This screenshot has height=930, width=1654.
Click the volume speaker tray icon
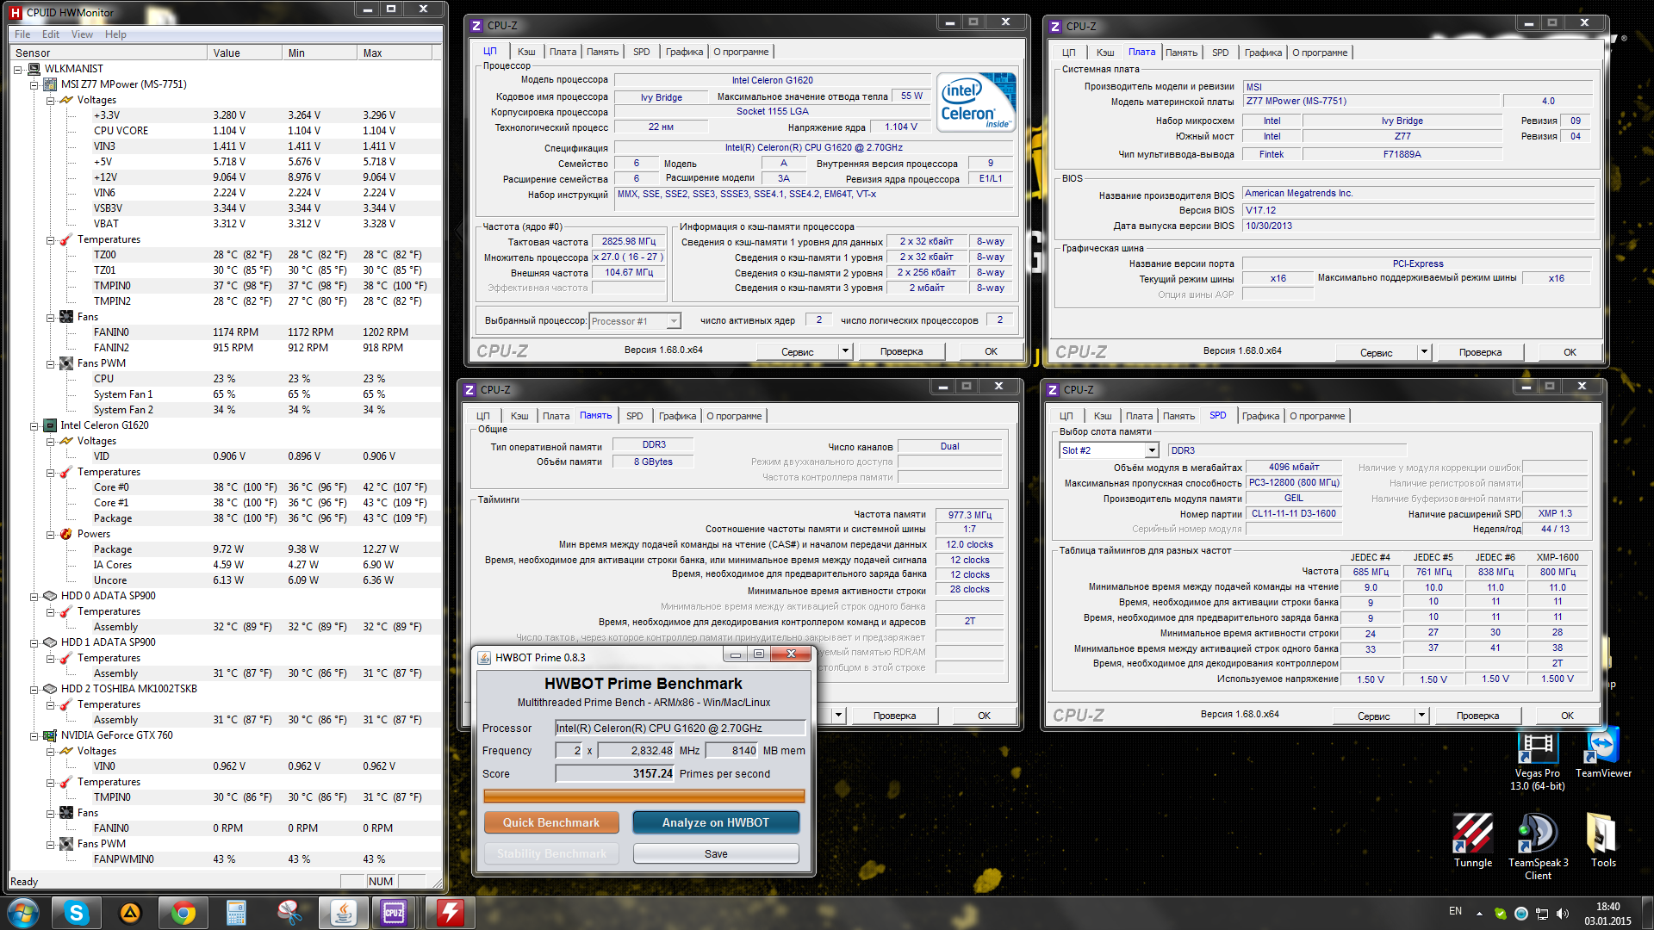coord(1563,913)
